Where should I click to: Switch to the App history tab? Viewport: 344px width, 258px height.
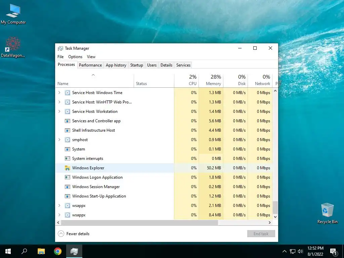click(116, 65)
